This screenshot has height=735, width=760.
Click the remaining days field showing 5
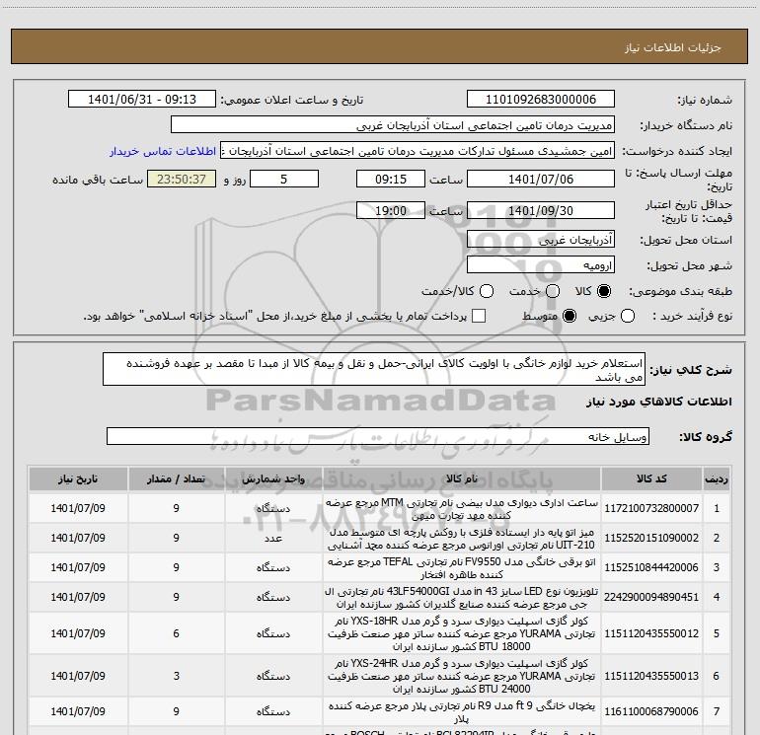(284, 180)
